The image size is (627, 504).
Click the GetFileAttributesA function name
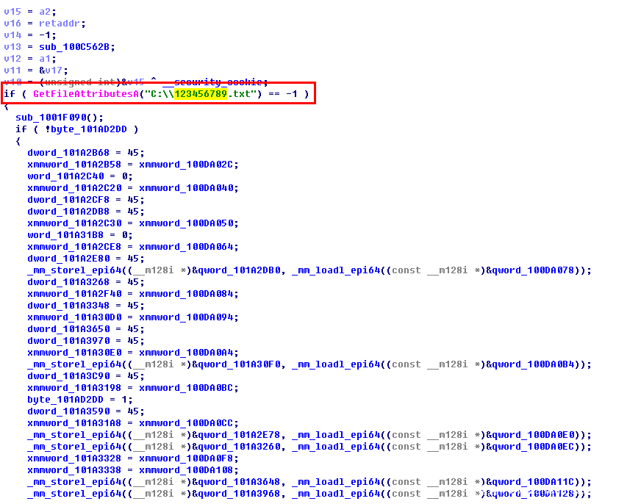(x=86, y=94)
